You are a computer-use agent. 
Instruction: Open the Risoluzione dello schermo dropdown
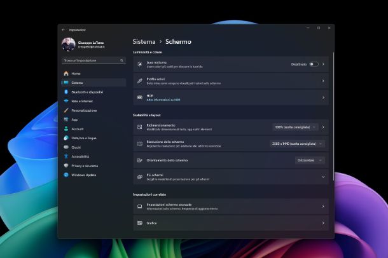297,144
